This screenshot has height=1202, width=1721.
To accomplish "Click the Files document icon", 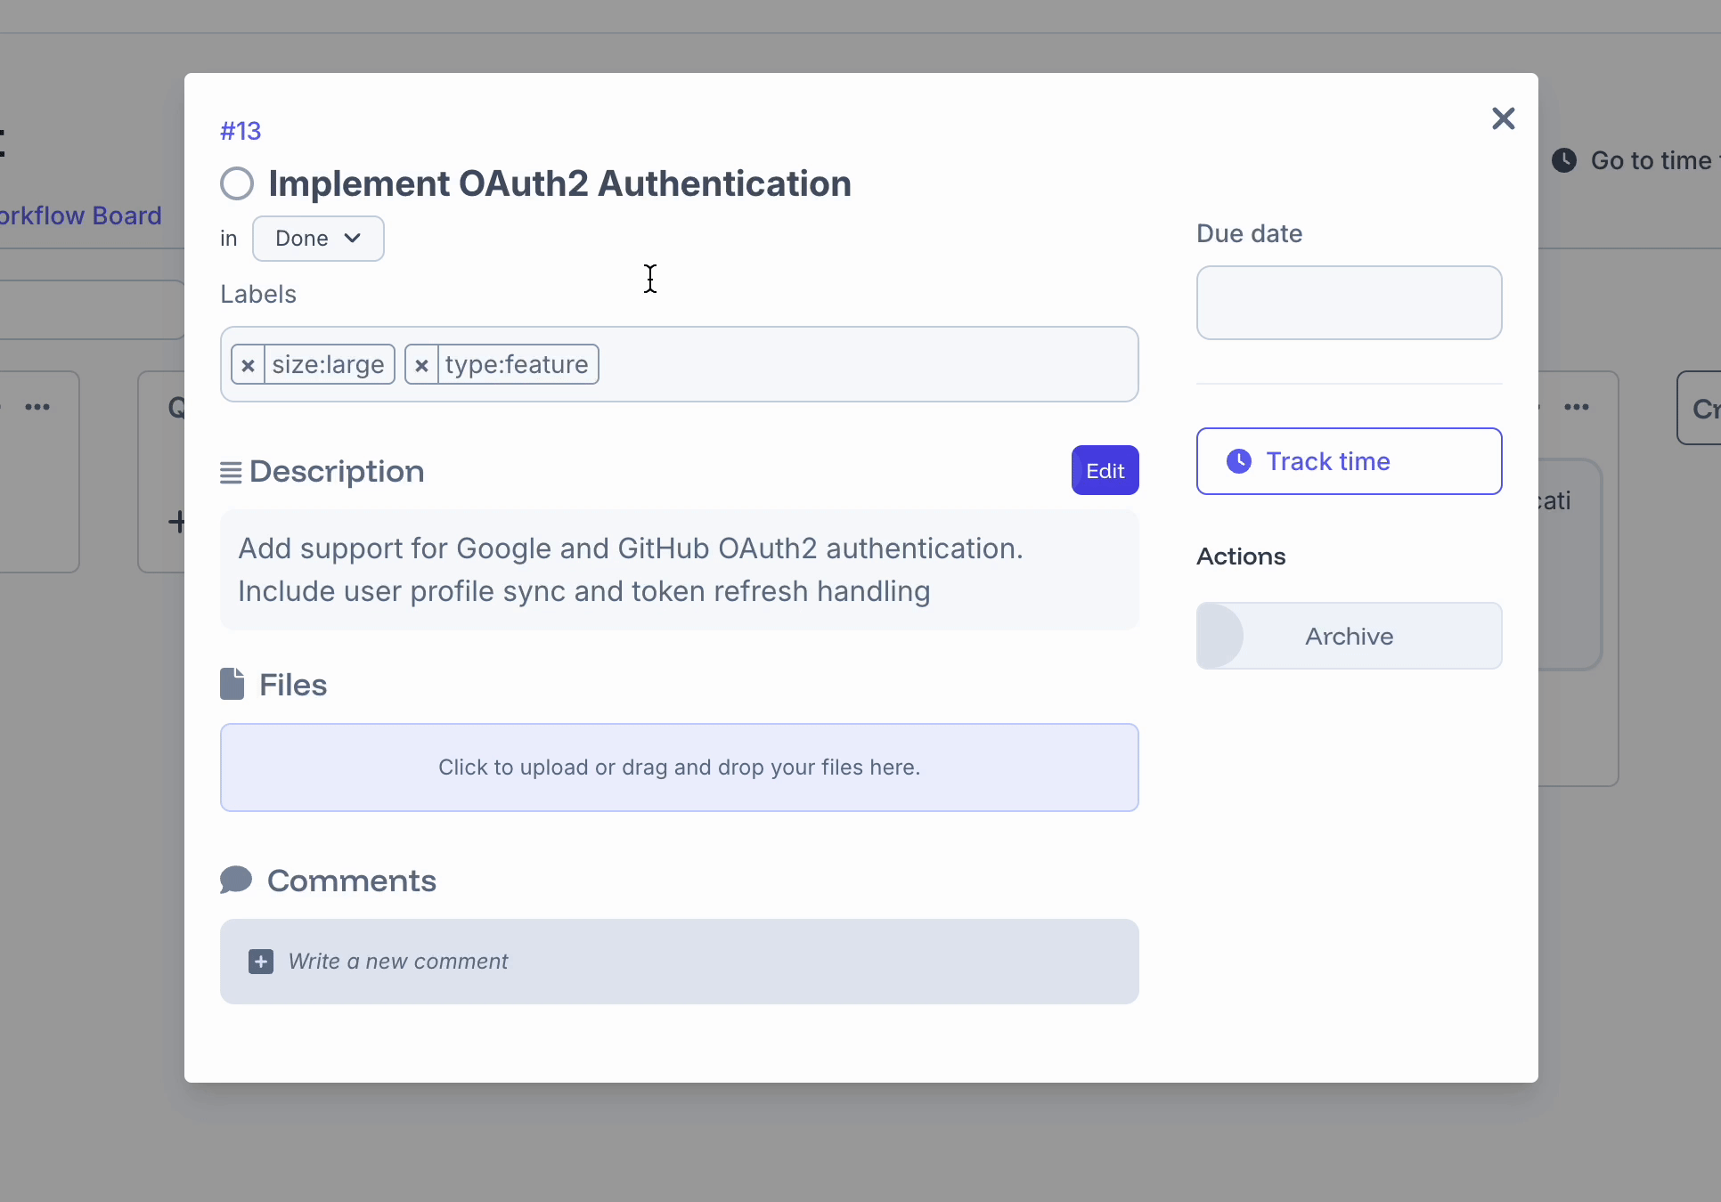I will 232,685.
